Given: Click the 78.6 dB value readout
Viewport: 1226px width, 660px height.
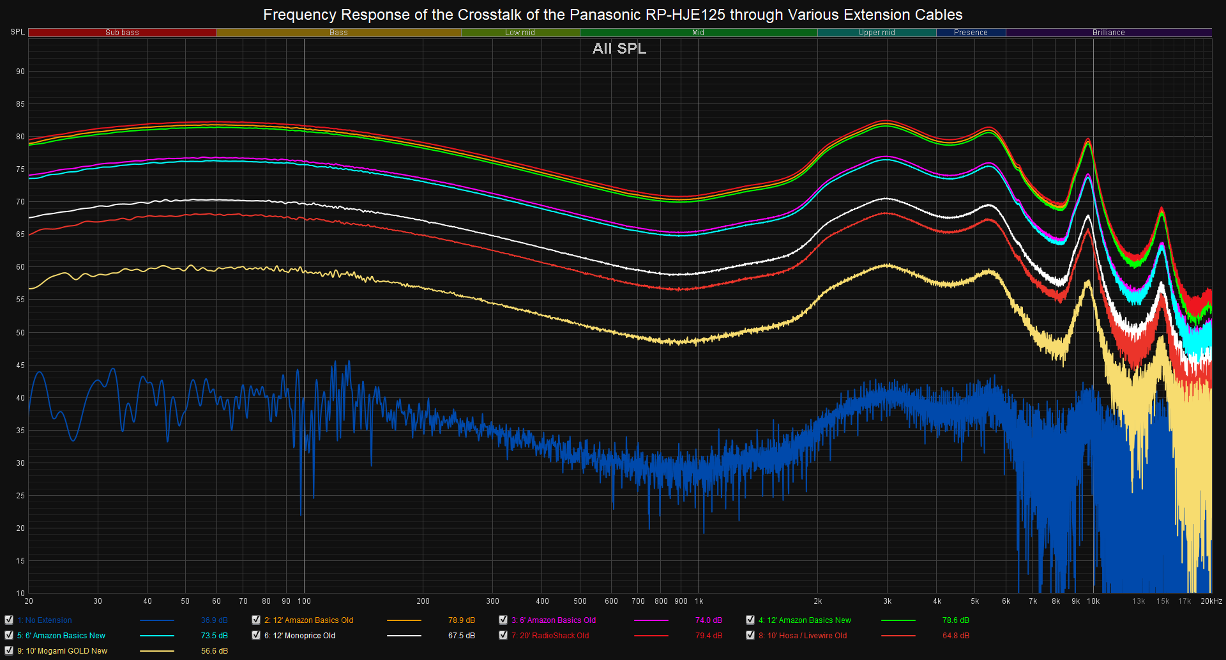Looking at the screenshot, I should [x=956, y=620].
